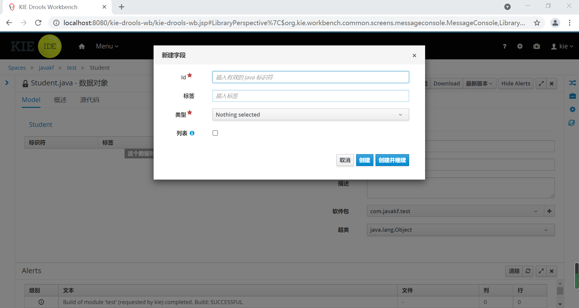
Task: Navigate to javakf breadcrumb
Action: [x=46, y=68]
